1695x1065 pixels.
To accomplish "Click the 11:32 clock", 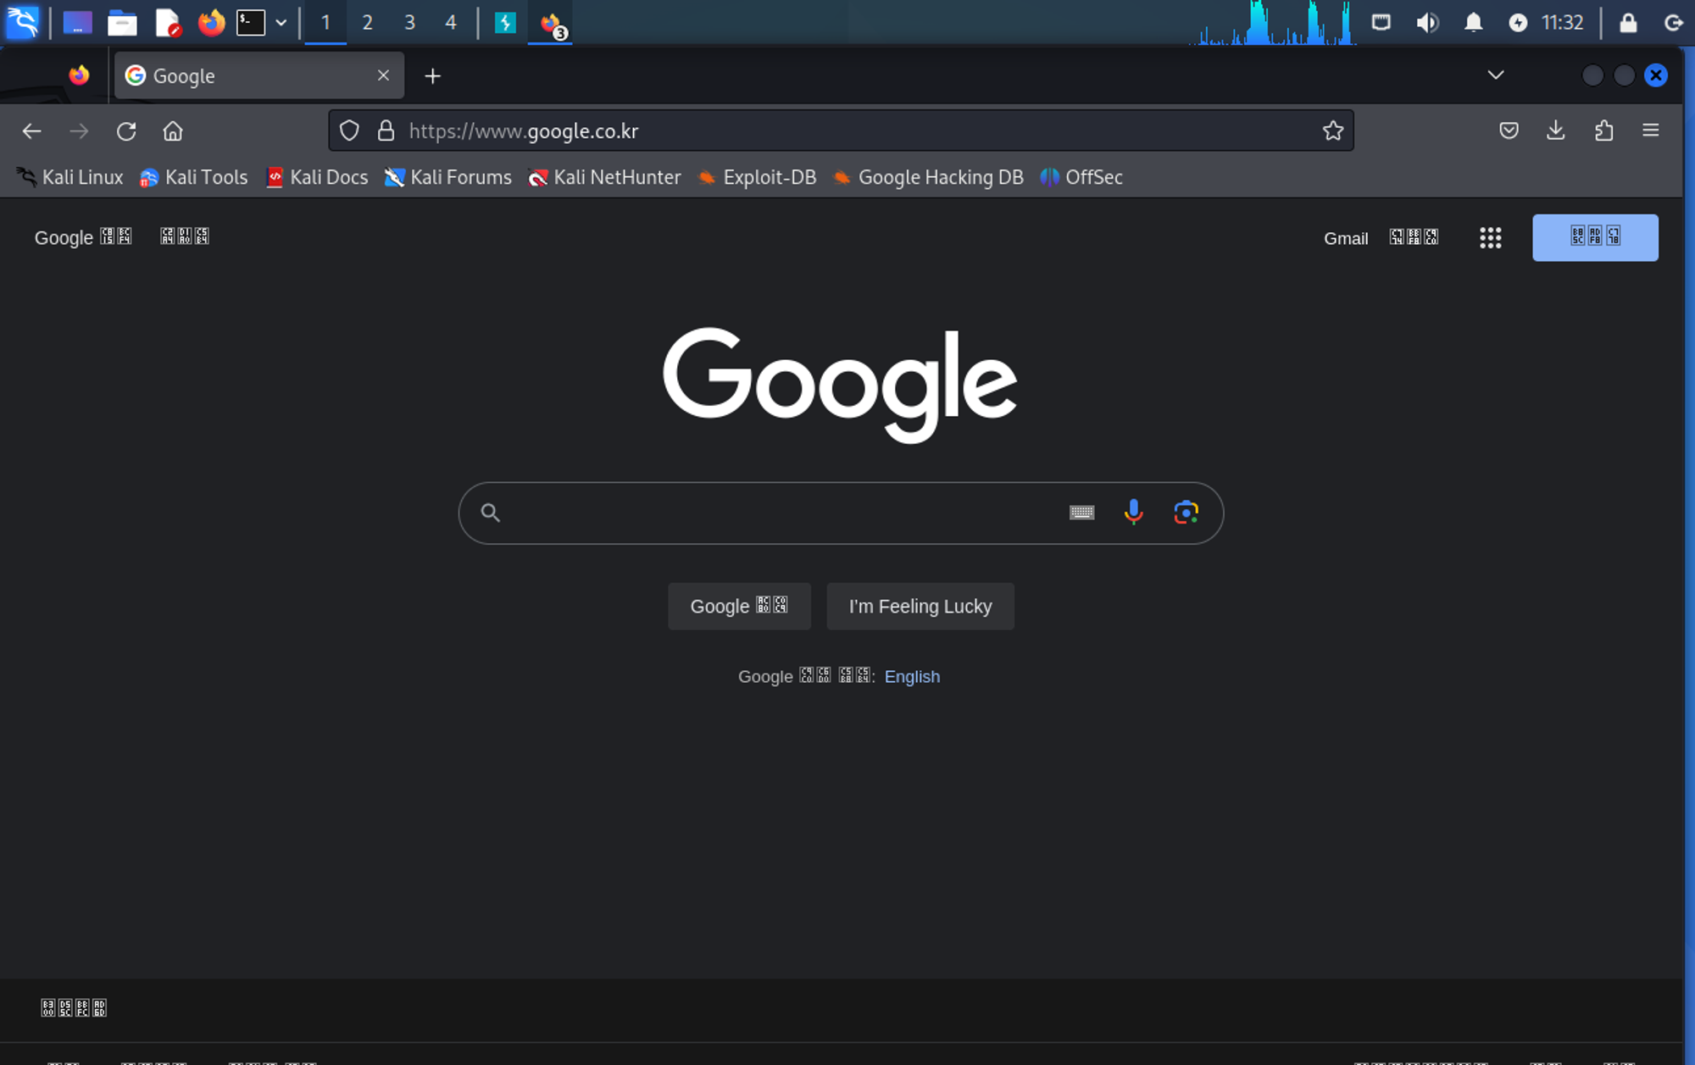I will click(x=1562, y=23).
